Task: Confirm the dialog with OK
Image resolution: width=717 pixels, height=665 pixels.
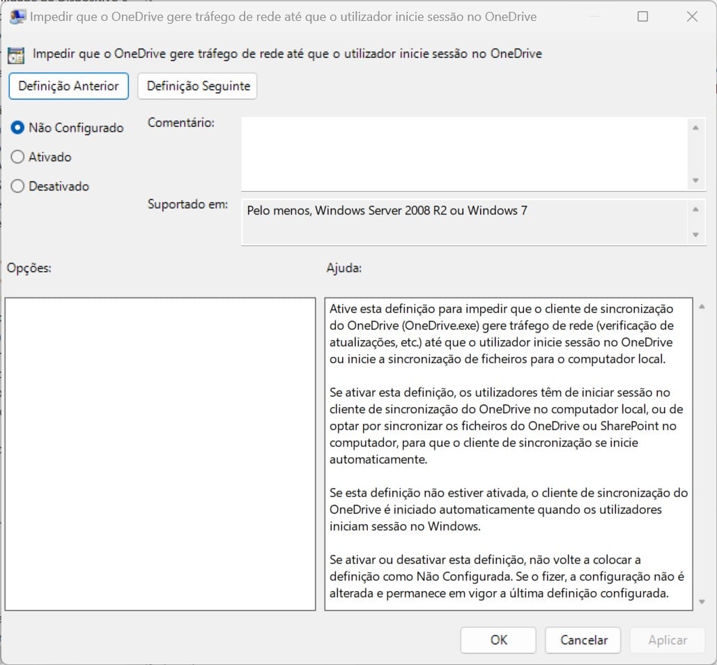Action: [498, 640]
